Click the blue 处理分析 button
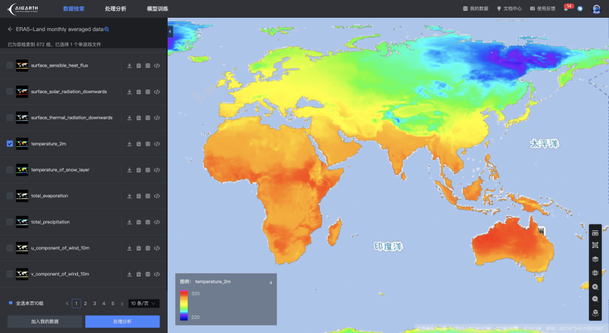Image resolution: width=609 pixels, height=333 pixels. click(x=123, y=322)
